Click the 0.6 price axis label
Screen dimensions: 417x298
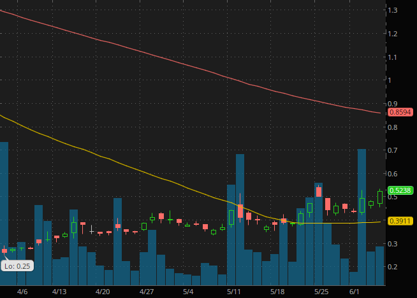393,174
